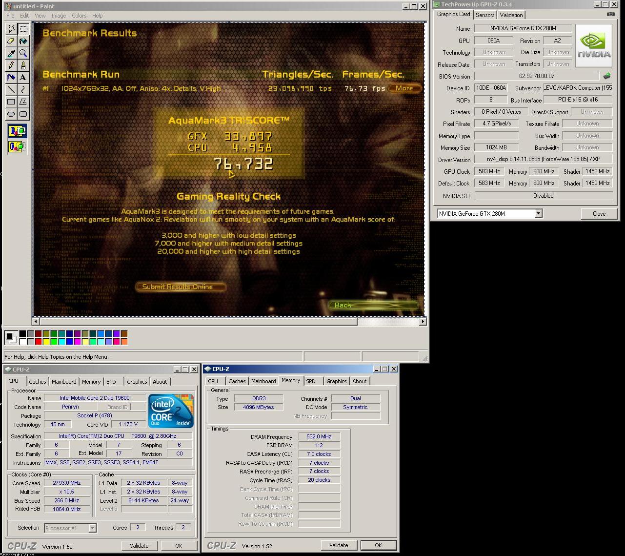This screenshot has width=625, height=556.
Task: Click GPU-Z screenshot camera icon
Action: coord(611,14)
